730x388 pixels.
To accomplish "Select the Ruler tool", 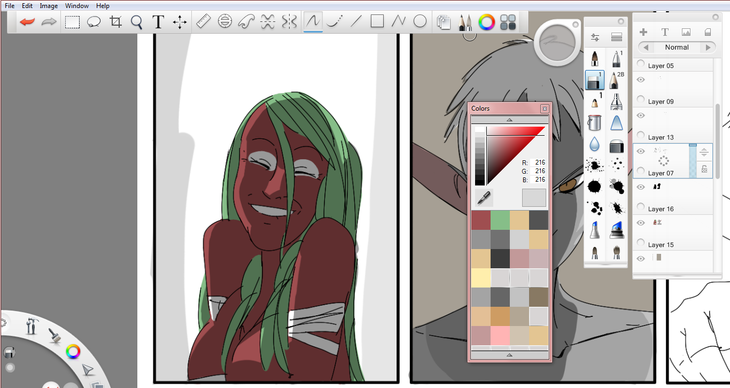I will pyautogui.click(x=204, y=21).
